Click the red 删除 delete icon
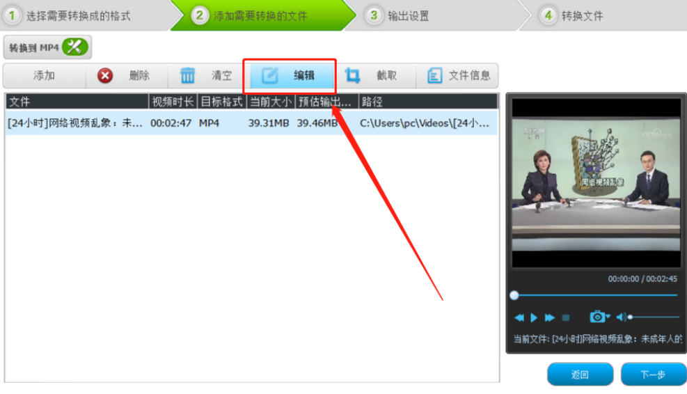The height and width of the screenshot is (394, 687). 105,75
